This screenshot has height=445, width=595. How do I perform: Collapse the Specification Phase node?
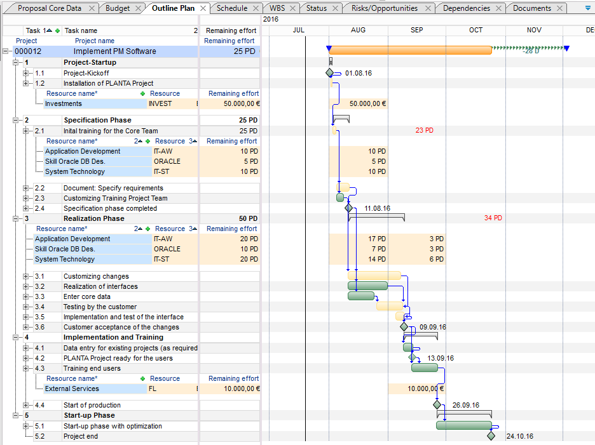point(16,120)
